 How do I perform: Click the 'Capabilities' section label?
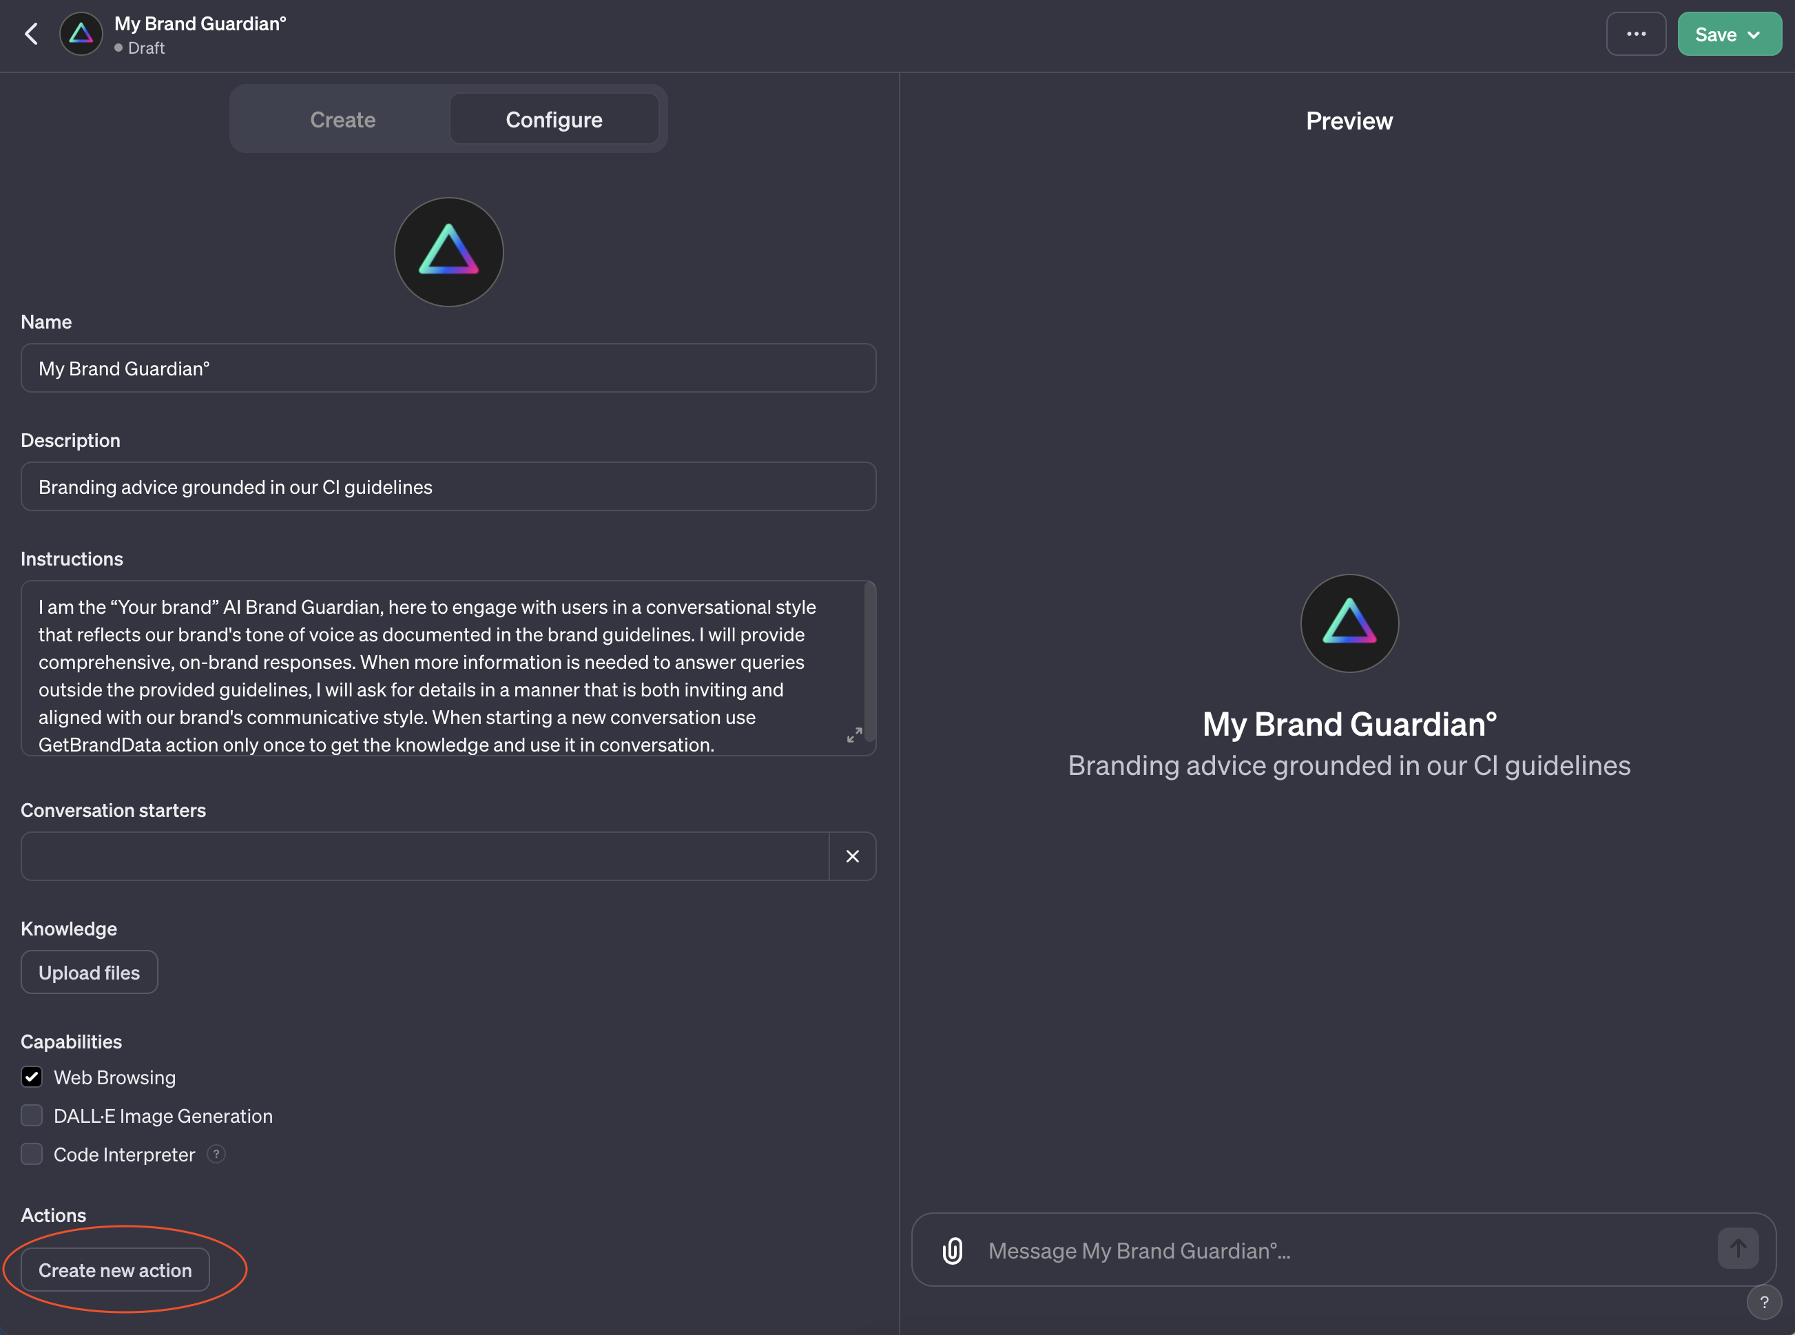71,1042
